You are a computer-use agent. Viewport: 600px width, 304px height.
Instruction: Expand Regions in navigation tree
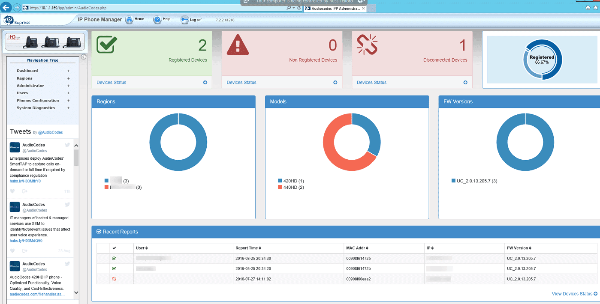(68, 78)
